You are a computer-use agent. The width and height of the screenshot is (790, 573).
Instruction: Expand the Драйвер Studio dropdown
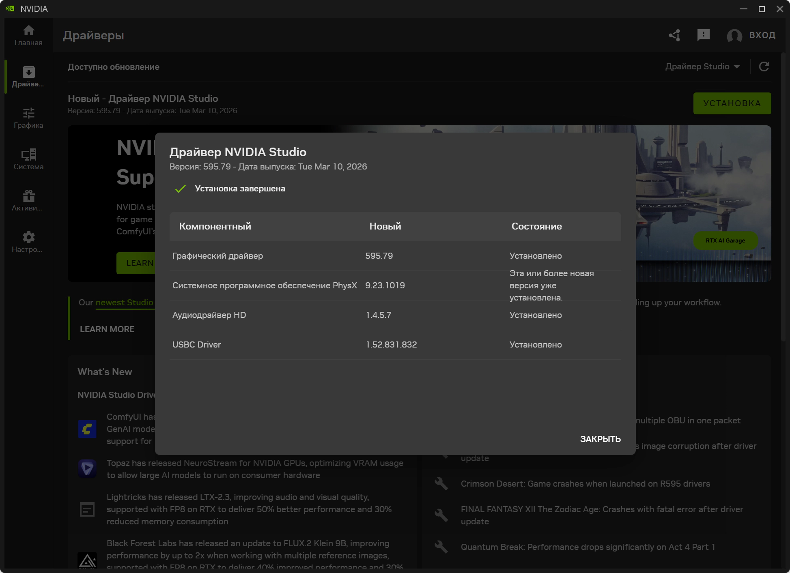tap(702, 67)
